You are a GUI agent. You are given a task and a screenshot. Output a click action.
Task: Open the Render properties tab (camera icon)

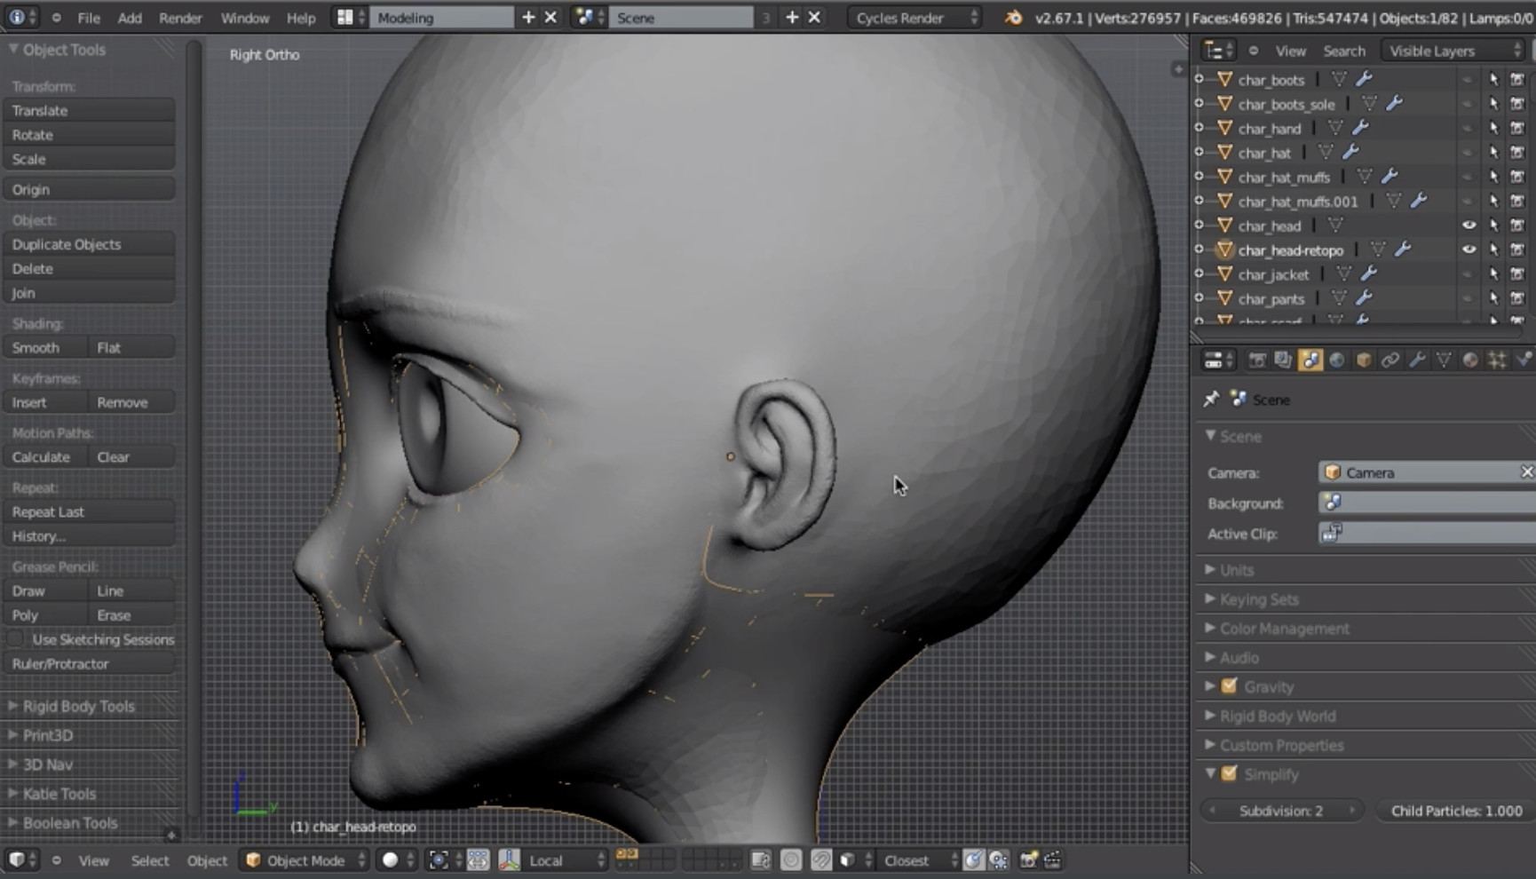pos(1257,360)
